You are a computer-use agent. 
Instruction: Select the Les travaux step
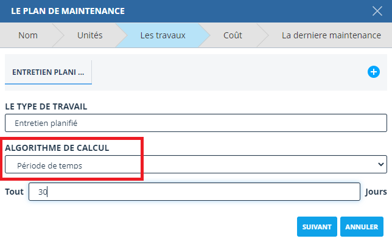pyautogui.click(x=163, y=35)
